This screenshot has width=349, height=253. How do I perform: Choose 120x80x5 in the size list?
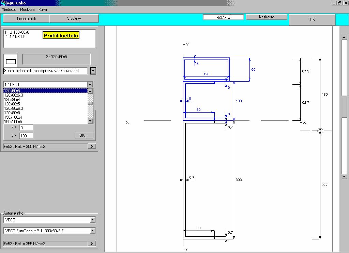coord(45,104)
